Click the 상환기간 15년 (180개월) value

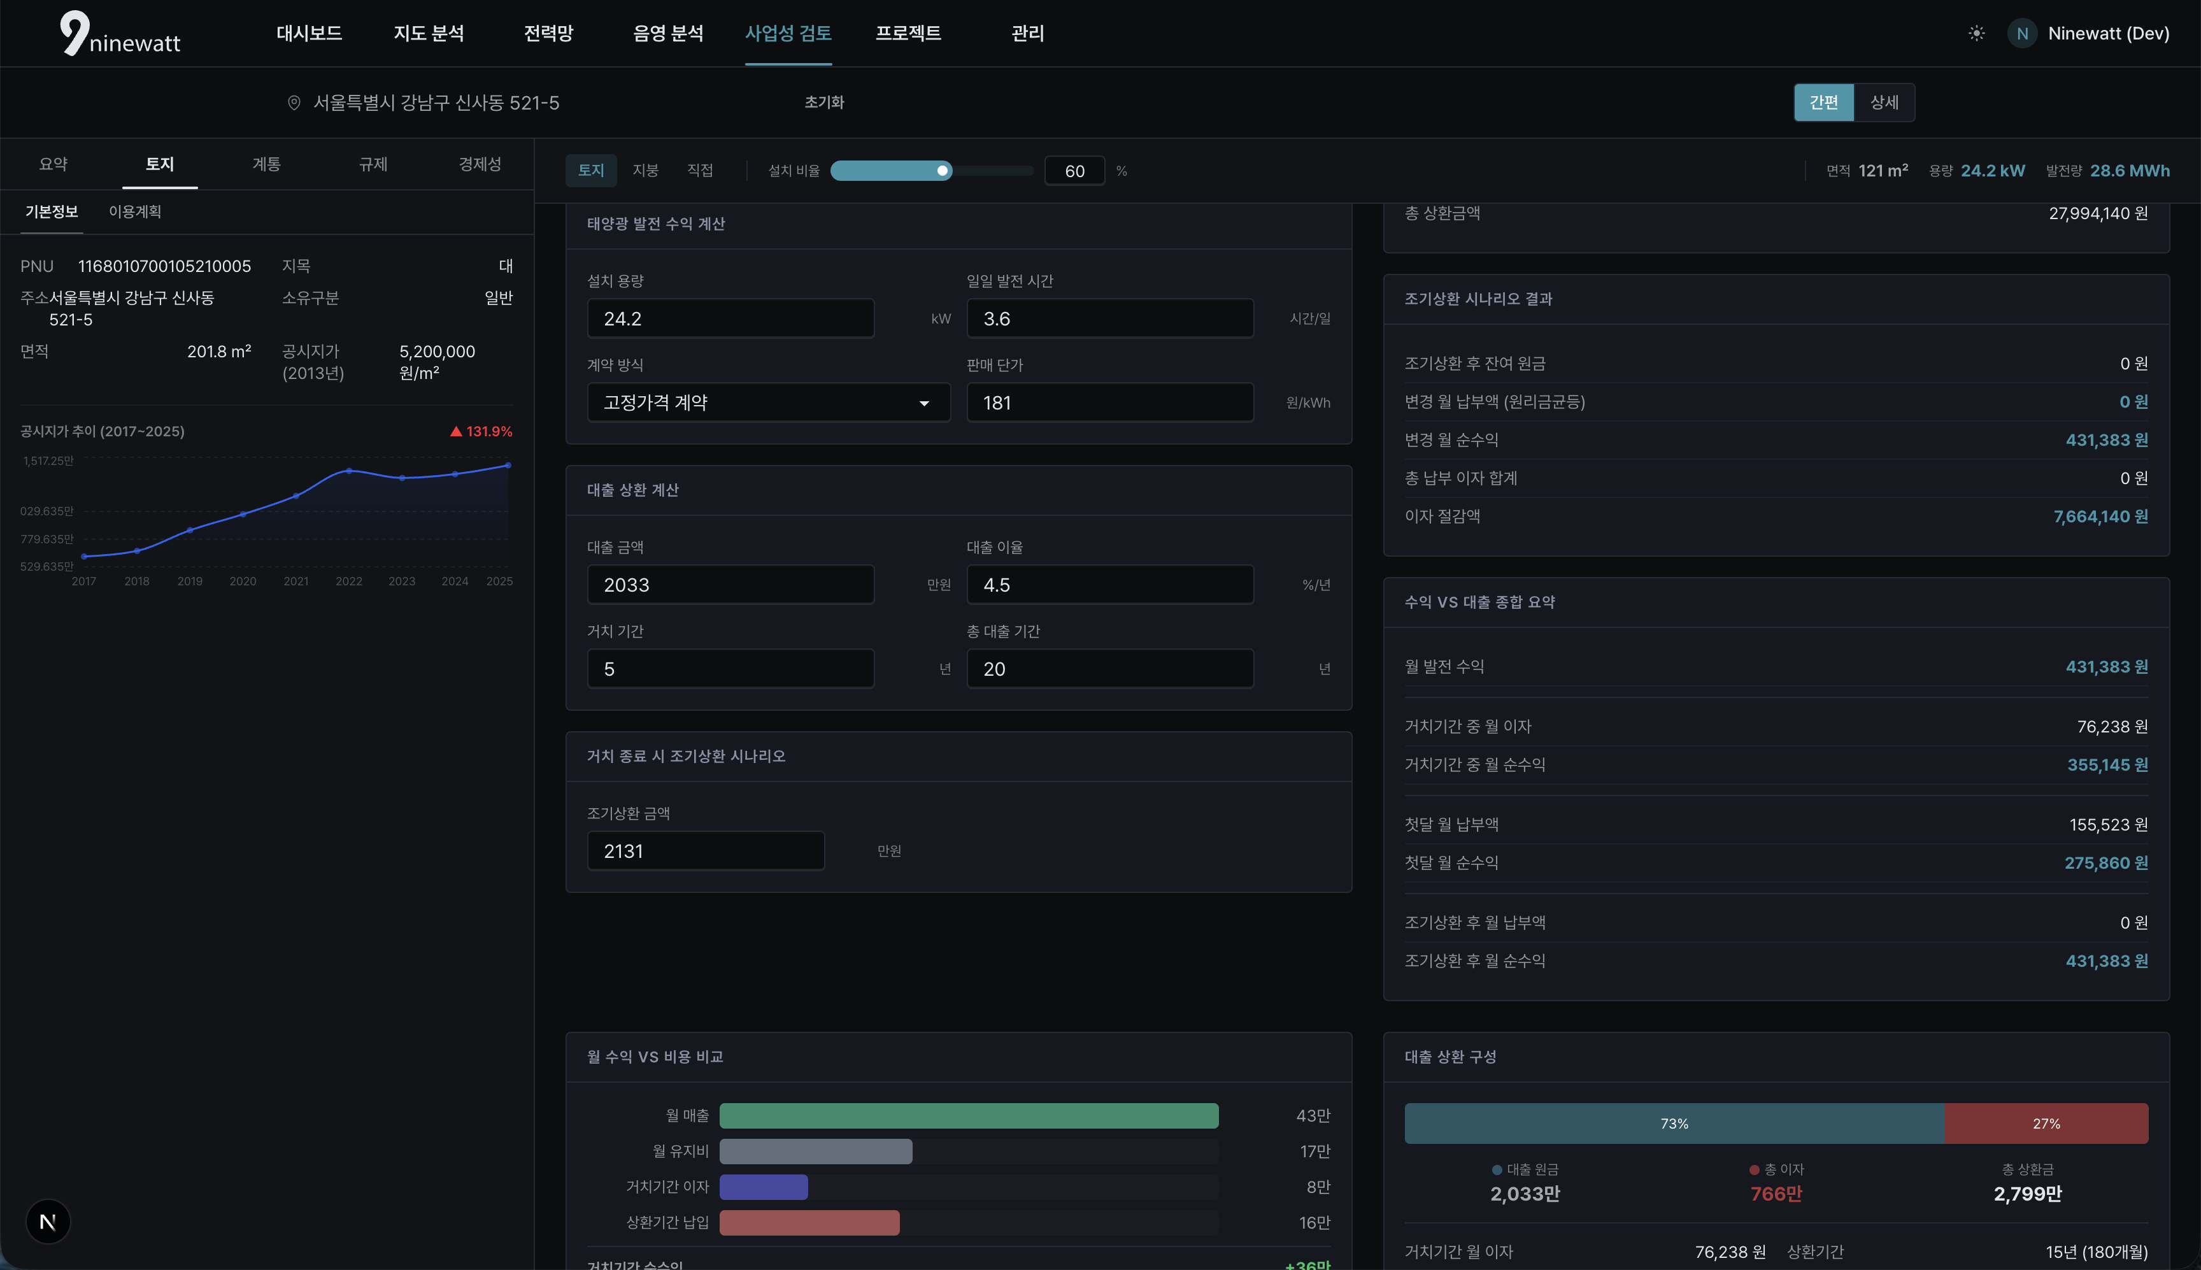click(x=2097, y=1253)
